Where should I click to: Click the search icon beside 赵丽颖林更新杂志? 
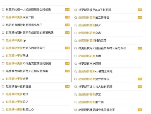(x=75, y=33)
